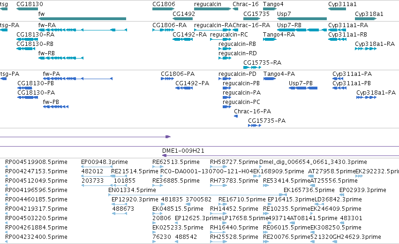
Task: Click the 488673 insertion feature
Action: point(120,214)
